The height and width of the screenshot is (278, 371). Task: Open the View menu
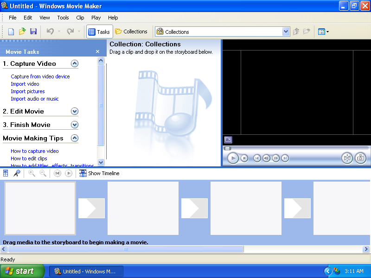(x=45, y=18)
